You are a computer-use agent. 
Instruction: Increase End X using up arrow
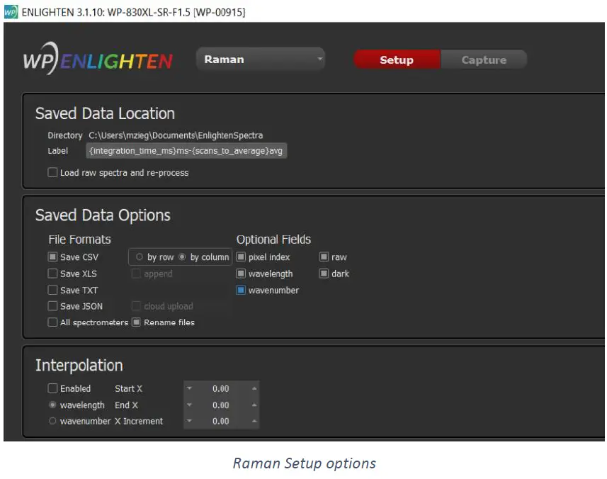(254, 405)
